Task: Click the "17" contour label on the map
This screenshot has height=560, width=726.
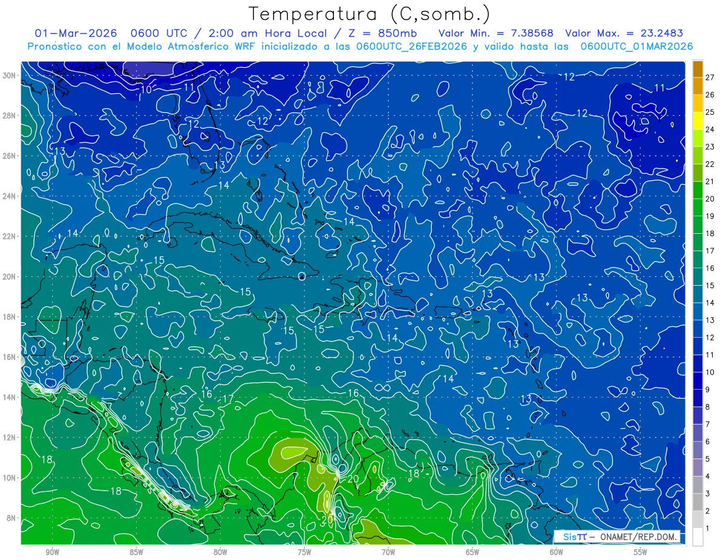Action: 228,399
